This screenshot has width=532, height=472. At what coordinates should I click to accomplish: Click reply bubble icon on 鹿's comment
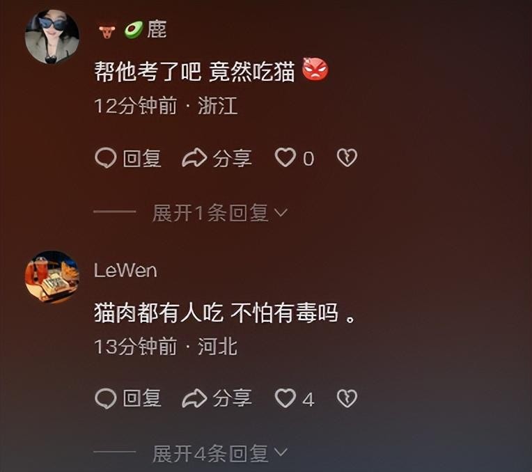106,158
